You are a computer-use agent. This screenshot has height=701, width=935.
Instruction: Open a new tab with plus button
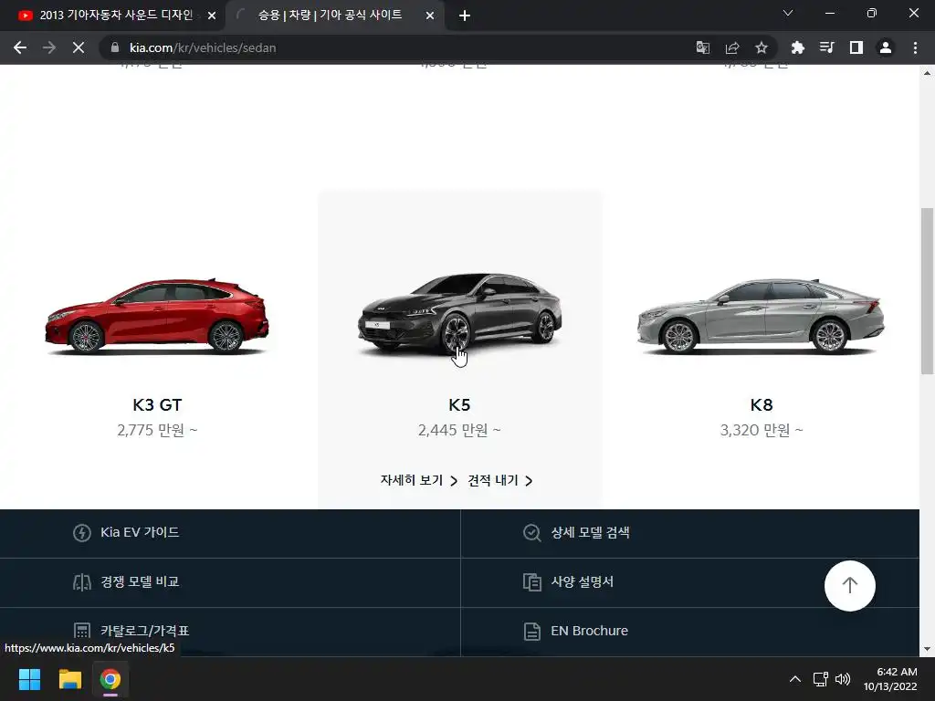465,16
